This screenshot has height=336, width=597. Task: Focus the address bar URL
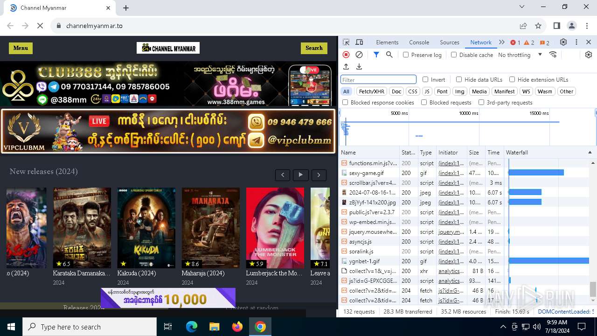tap(94, 26)
